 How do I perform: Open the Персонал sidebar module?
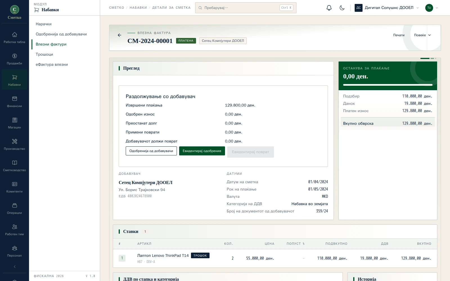coord(14,251)
